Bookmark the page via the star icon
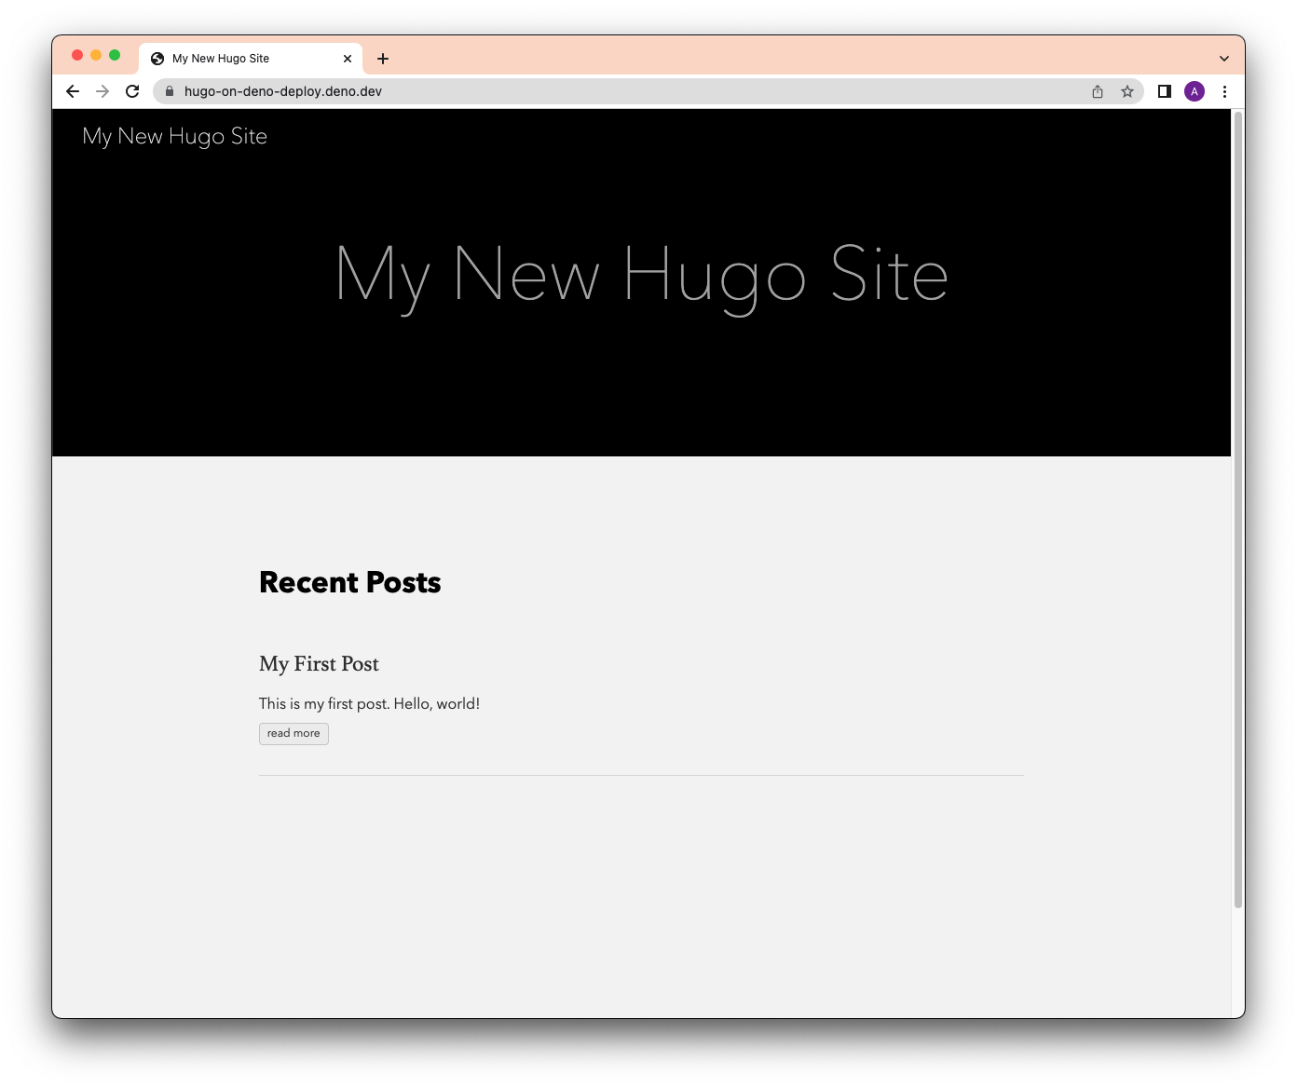Image resolution: width=1297 pixels, height=1087 pixels. [x=1127, y=91]
